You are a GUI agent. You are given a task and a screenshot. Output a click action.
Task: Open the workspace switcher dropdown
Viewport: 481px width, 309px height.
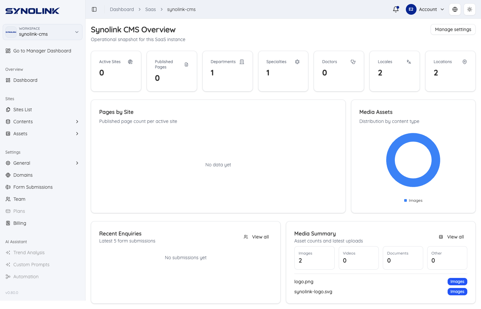tap(42, 32)
